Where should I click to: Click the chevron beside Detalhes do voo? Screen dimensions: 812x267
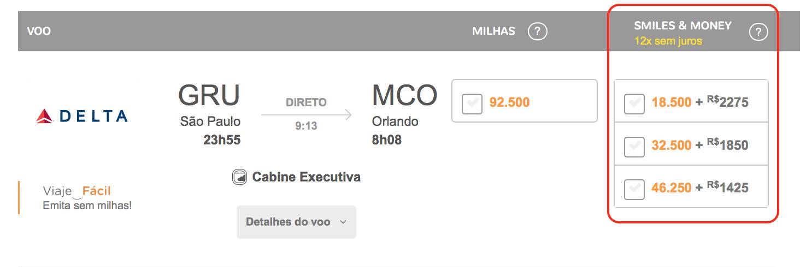(343, 222)
